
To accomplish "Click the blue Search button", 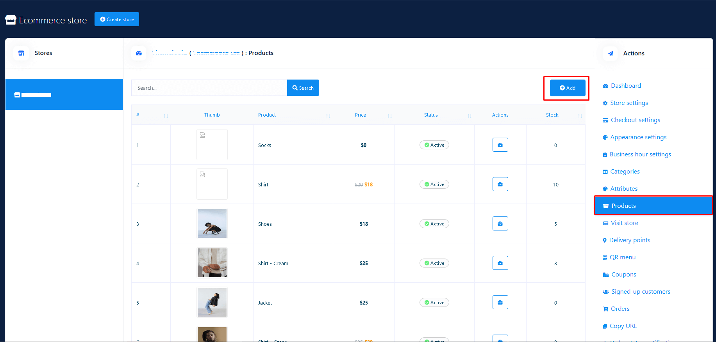I will (303, 88).
